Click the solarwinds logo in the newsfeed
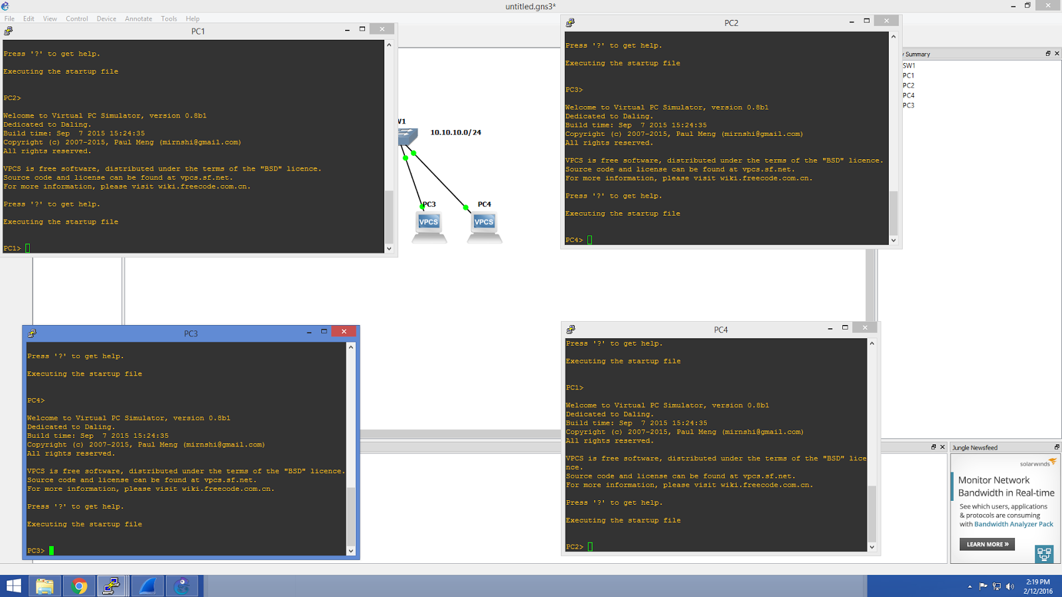 (1037, 463)
